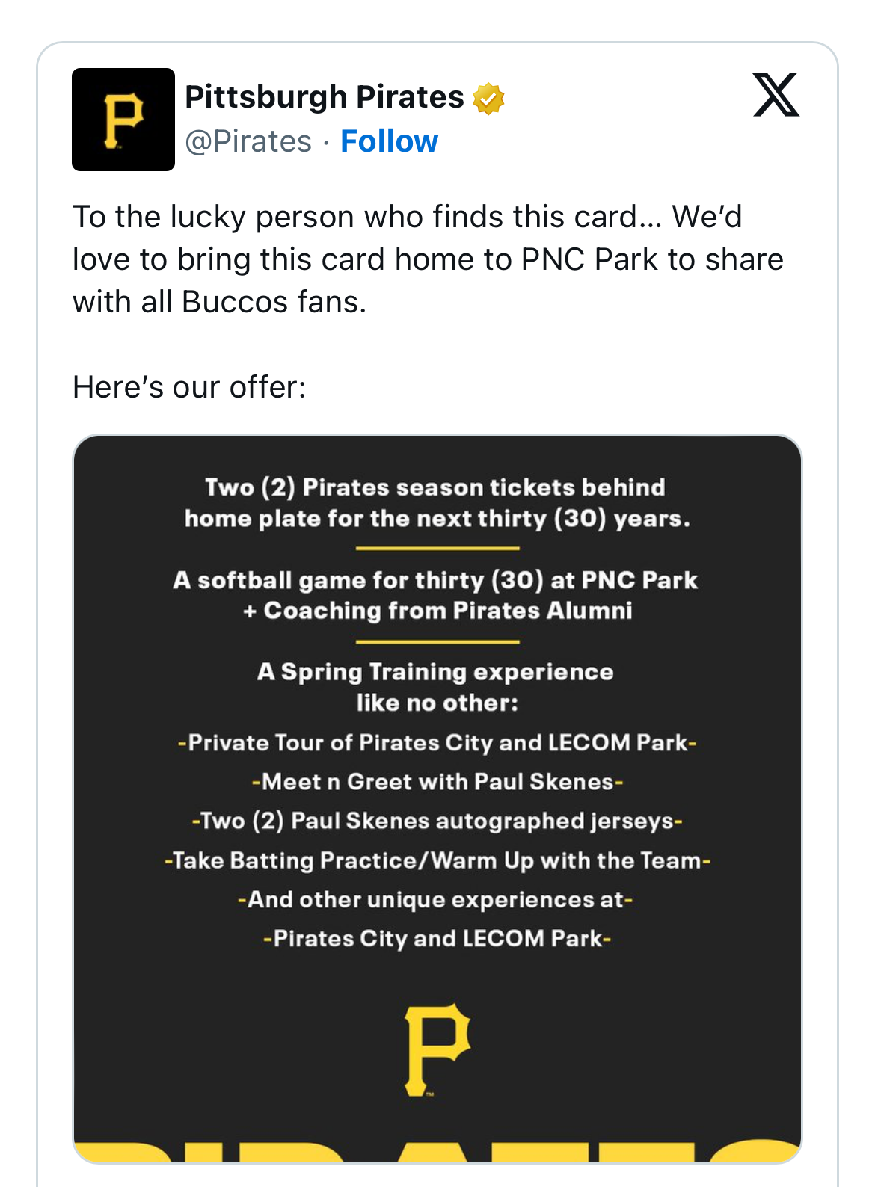This screenshot has width=875, height=1187.
Task: Click the first yellow divider line
Action: [x=437, y=549]
